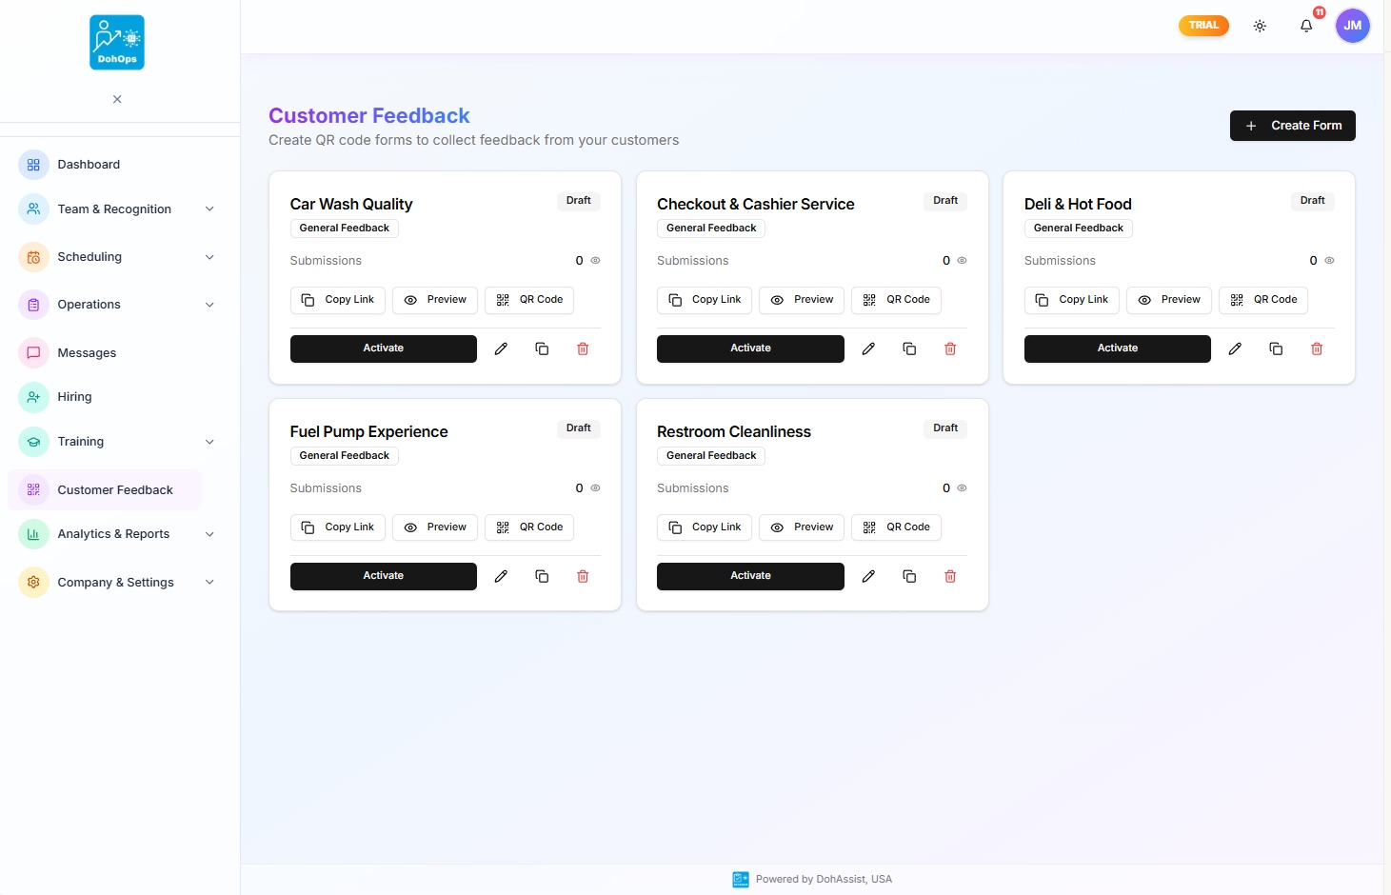Click the Create Form button
1391x895 pixels.
(1292, 125)
